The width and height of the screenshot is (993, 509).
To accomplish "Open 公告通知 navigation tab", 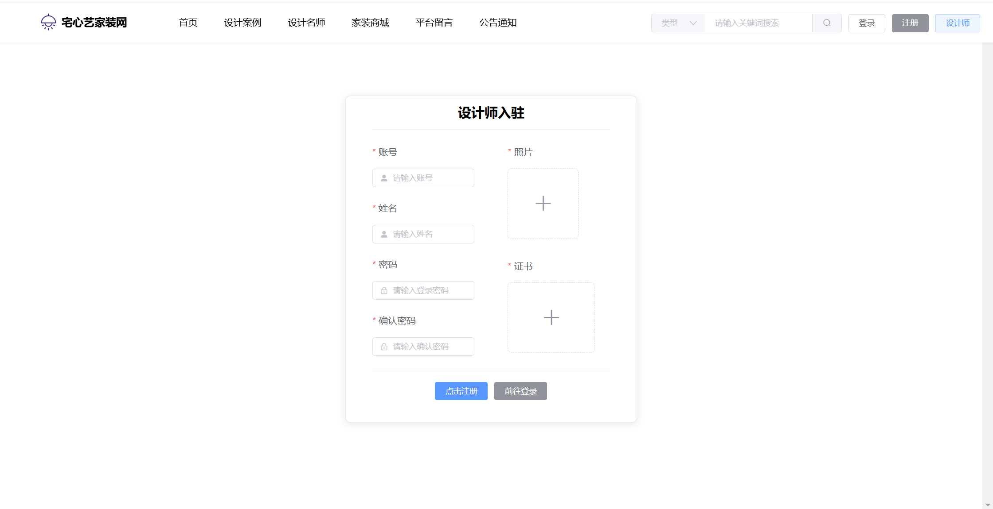I will 498,23.
